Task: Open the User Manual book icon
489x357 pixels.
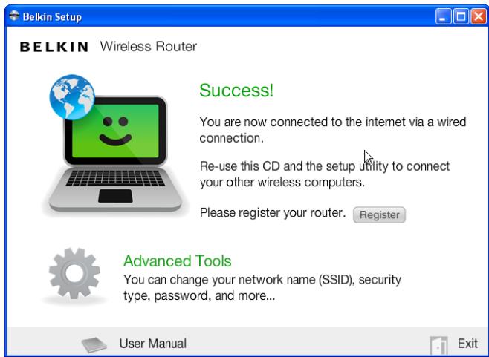Action: (94, 344)
